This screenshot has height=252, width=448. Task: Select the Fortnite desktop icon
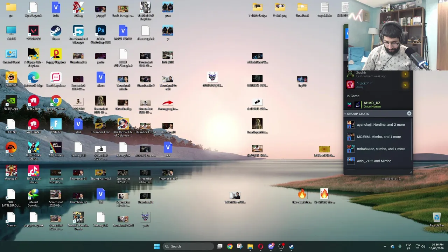(x=56, y=126)
